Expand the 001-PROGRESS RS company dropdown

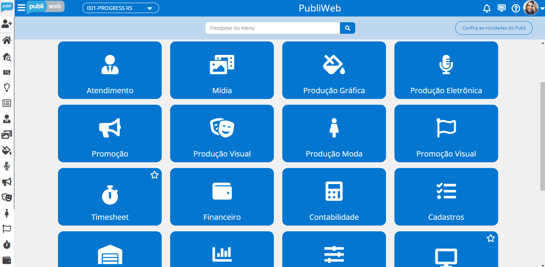click(x=121, y=8)
